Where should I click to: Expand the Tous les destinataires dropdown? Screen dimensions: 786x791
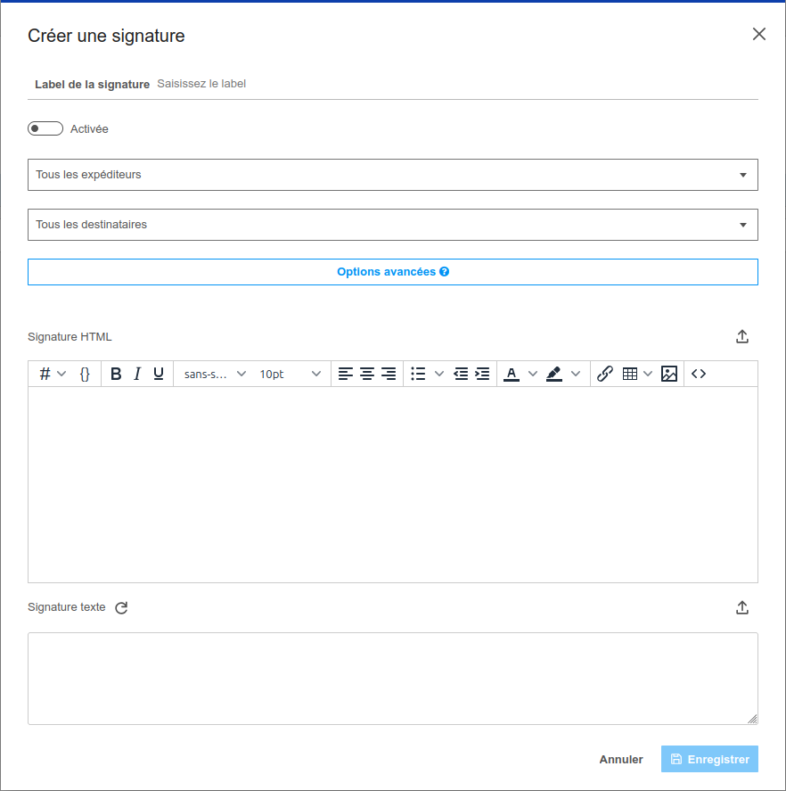pos(392,225)
